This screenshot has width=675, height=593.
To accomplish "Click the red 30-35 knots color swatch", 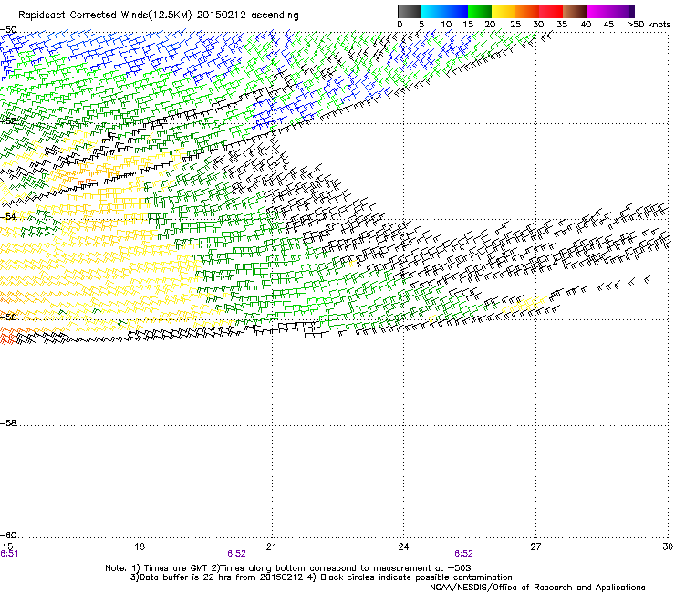I will click(x=551, y=11).
